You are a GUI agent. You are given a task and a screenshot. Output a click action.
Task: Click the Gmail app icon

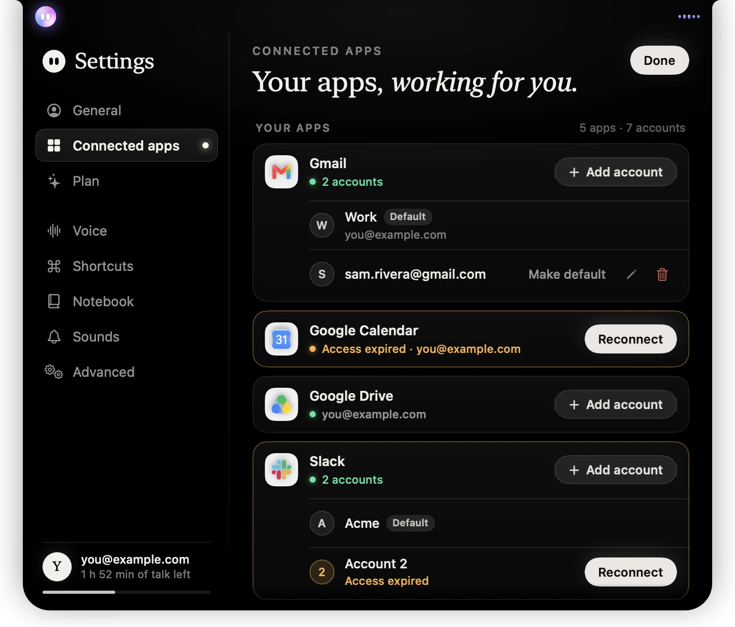click(x=281, y=172)
